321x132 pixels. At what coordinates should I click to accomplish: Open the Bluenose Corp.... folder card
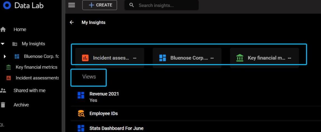(187, 58)
